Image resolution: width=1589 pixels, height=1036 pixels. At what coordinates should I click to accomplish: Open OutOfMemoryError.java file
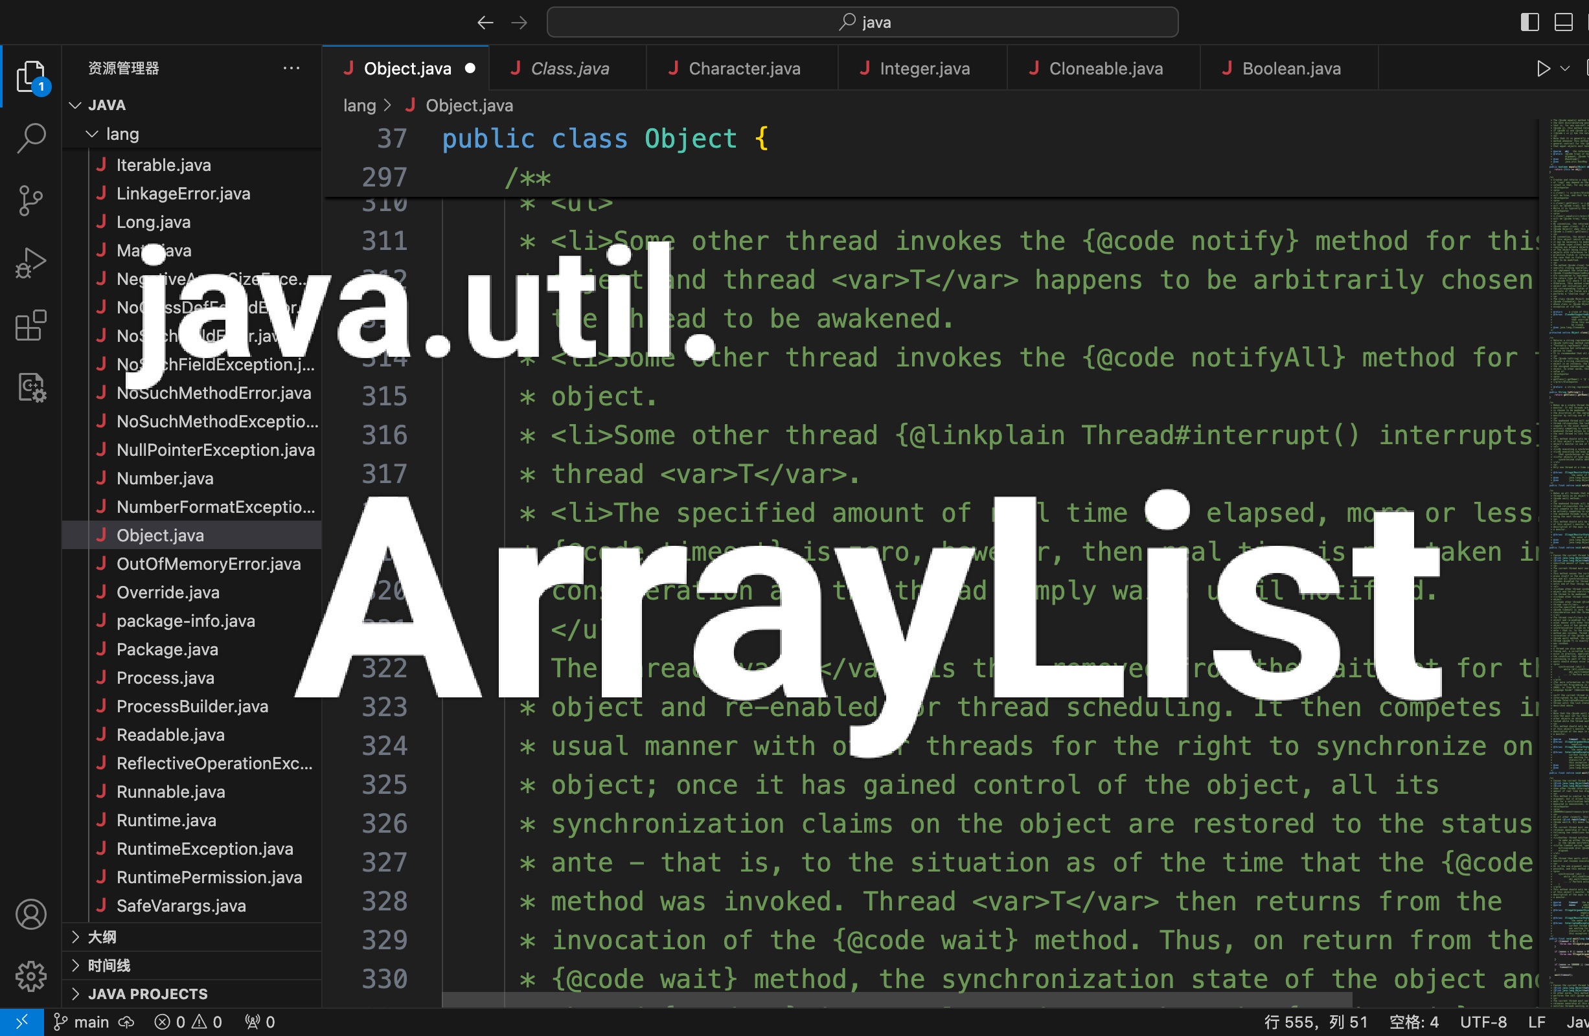pos(192,563)
